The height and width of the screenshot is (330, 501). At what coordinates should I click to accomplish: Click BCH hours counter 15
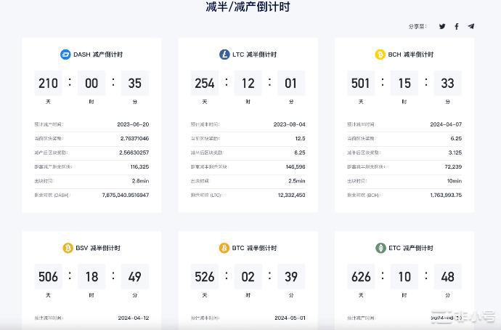404,83
